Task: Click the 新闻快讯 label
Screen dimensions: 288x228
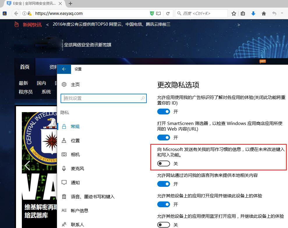Action: (32, 25)
